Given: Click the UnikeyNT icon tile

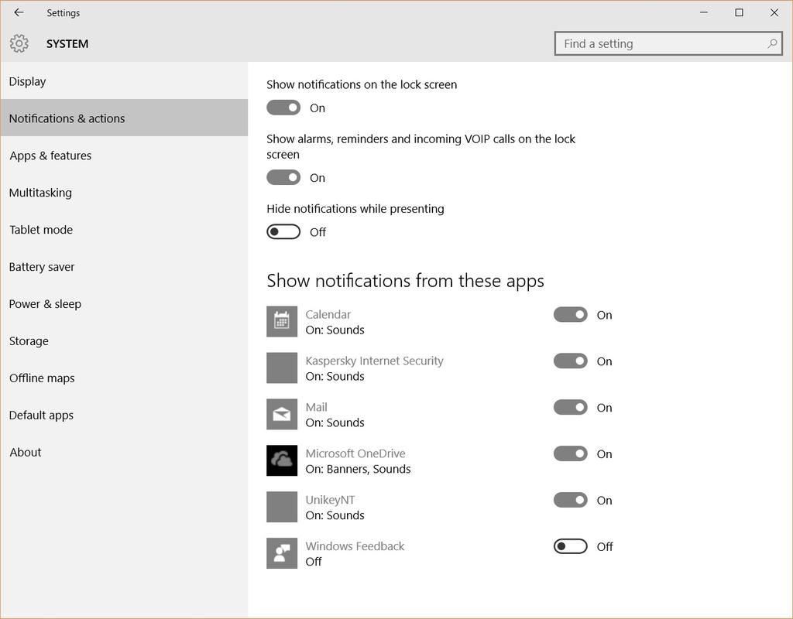Looking at the screenshot, I should tap(282, 507).
